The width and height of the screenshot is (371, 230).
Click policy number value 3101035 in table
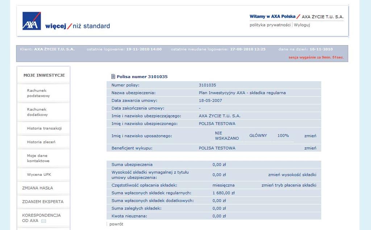click(207, 85)
